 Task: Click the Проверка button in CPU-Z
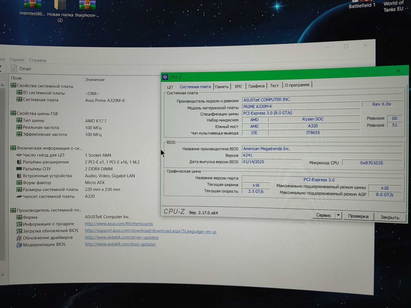[x=358, y=216]
